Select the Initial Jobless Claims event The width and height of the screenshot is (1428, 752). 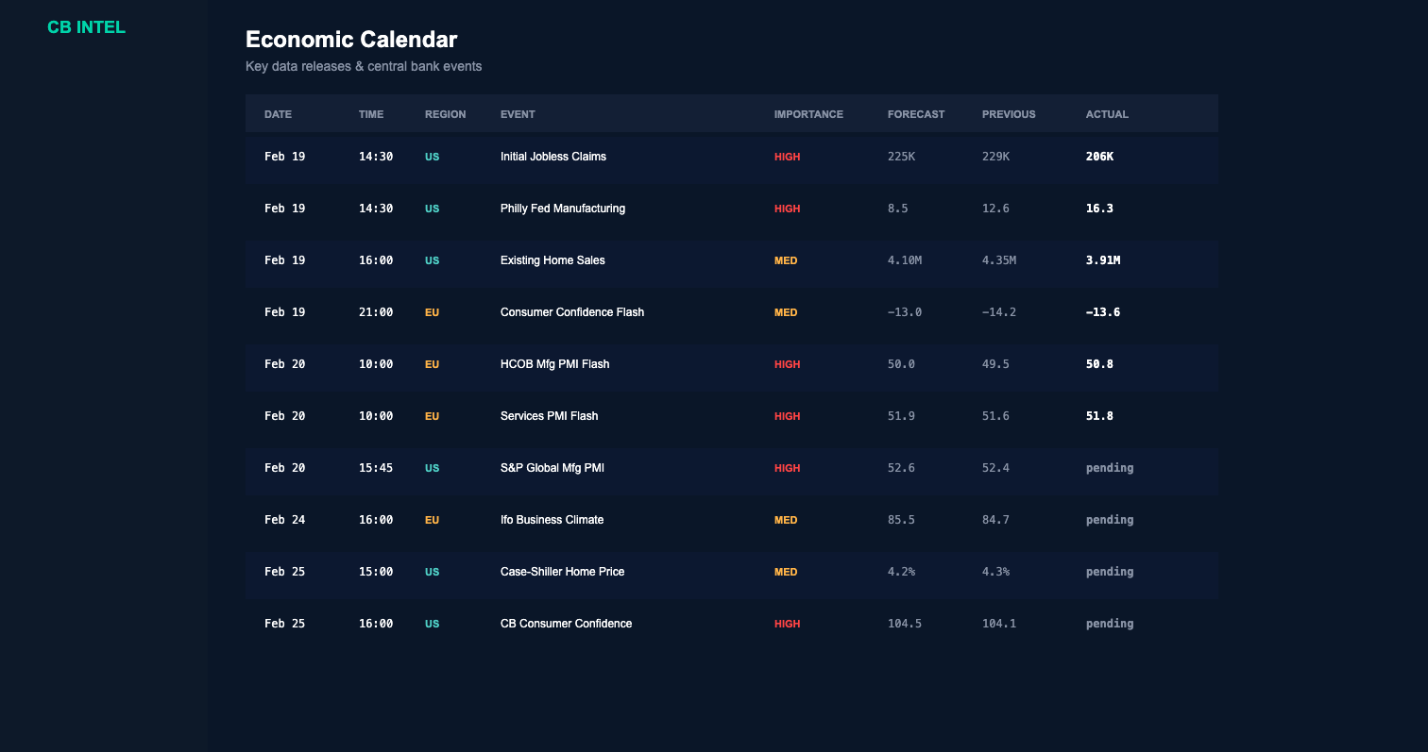tap(553, 157)
